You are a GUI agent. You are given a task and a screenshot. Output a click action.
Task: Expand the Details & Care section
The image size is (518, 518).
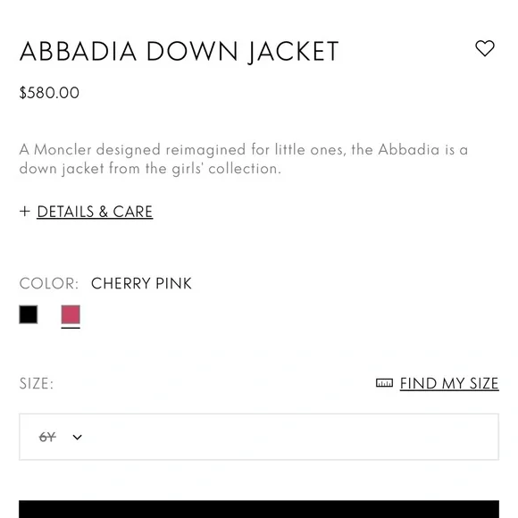[x=95, y=212]
